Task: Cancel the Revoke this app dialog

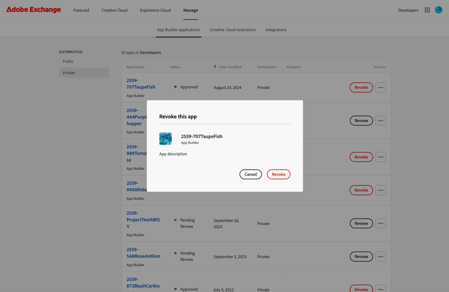Action: [250, 174]
